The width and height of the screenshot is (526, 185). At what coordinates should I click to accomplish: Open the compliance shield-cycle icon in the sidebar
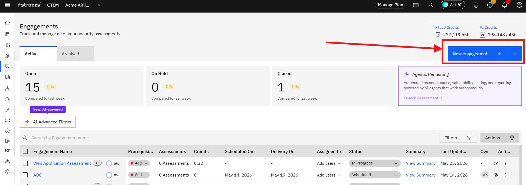(x=7, y=131)
